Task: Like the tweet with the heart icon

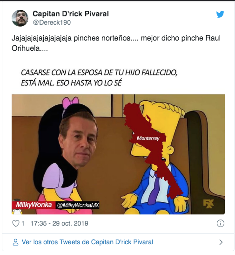Action: coord(16,223)
